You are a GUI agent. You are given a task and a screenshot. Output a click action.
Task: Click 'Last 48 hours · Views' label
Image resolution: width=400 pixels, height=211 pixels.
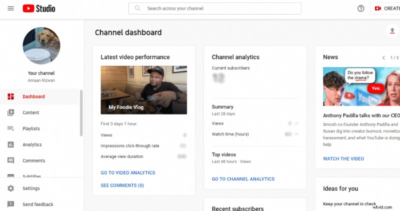[231, 161]
